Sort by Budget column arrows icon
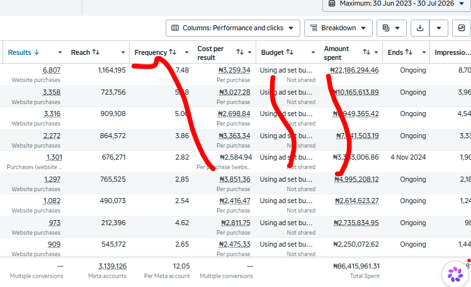 pos(290,52)
